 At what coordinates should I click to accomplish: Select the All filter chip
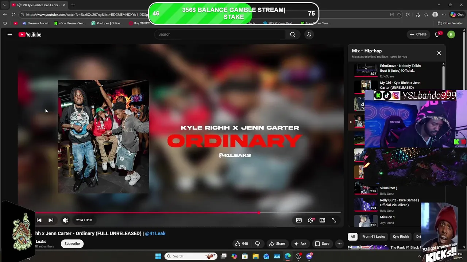click(x=352, y=237)
